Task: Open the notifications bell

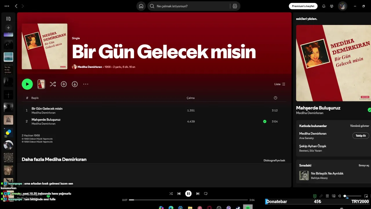Action: point(324,6)
